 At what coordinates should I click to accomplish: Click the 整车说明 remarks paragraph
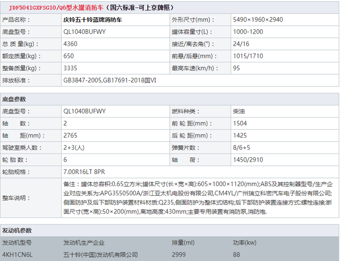coord(198,198)
